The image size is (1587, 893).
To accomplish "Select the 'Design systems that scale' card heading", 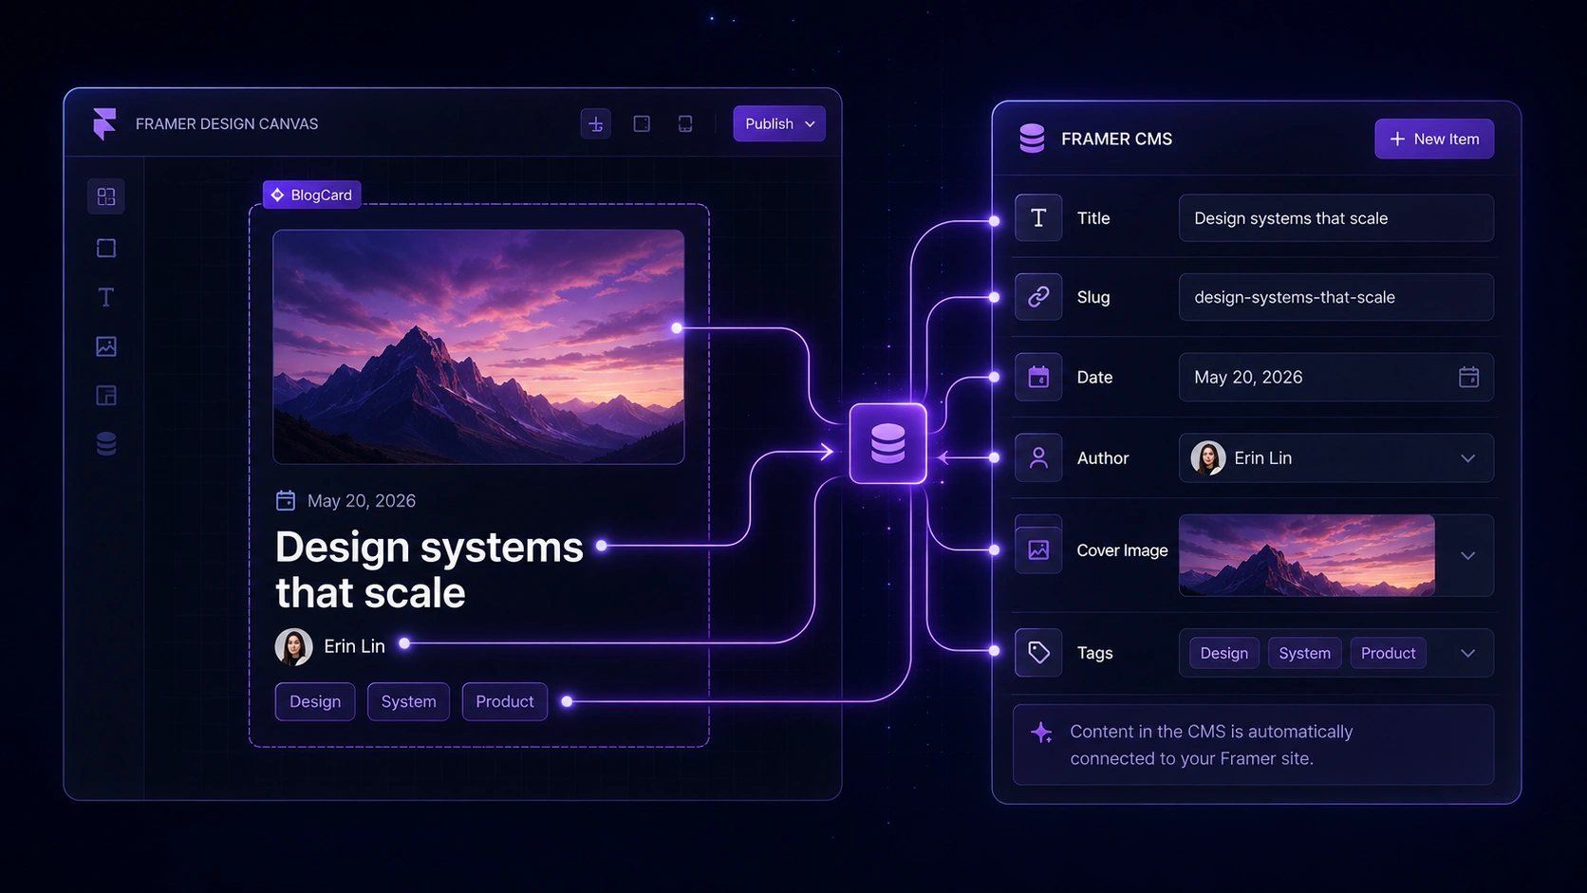I will pyautogui.click(x=429, y=569).
